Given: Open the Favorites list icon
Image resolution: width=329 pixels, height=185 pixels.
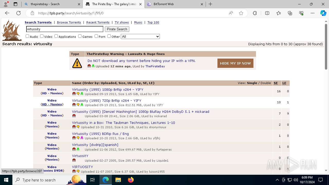Looking at the screenshot, I should click(x=279, y=13).
